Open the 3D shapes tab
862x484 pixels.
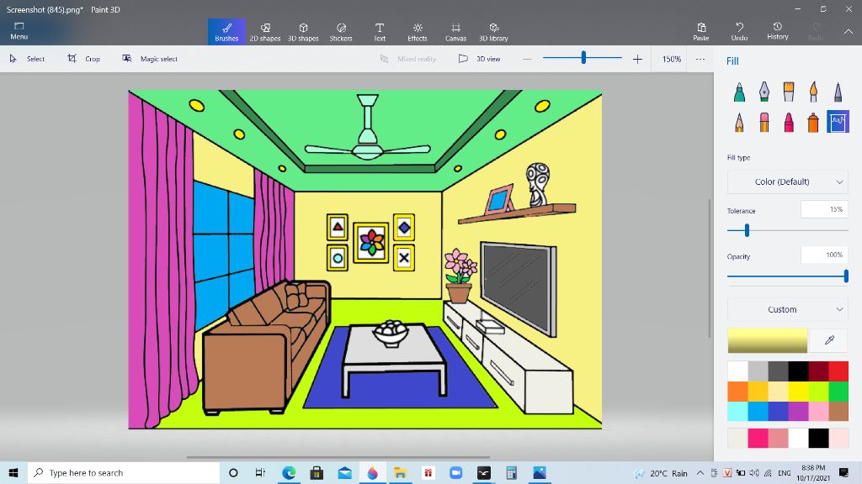point(303,32)
